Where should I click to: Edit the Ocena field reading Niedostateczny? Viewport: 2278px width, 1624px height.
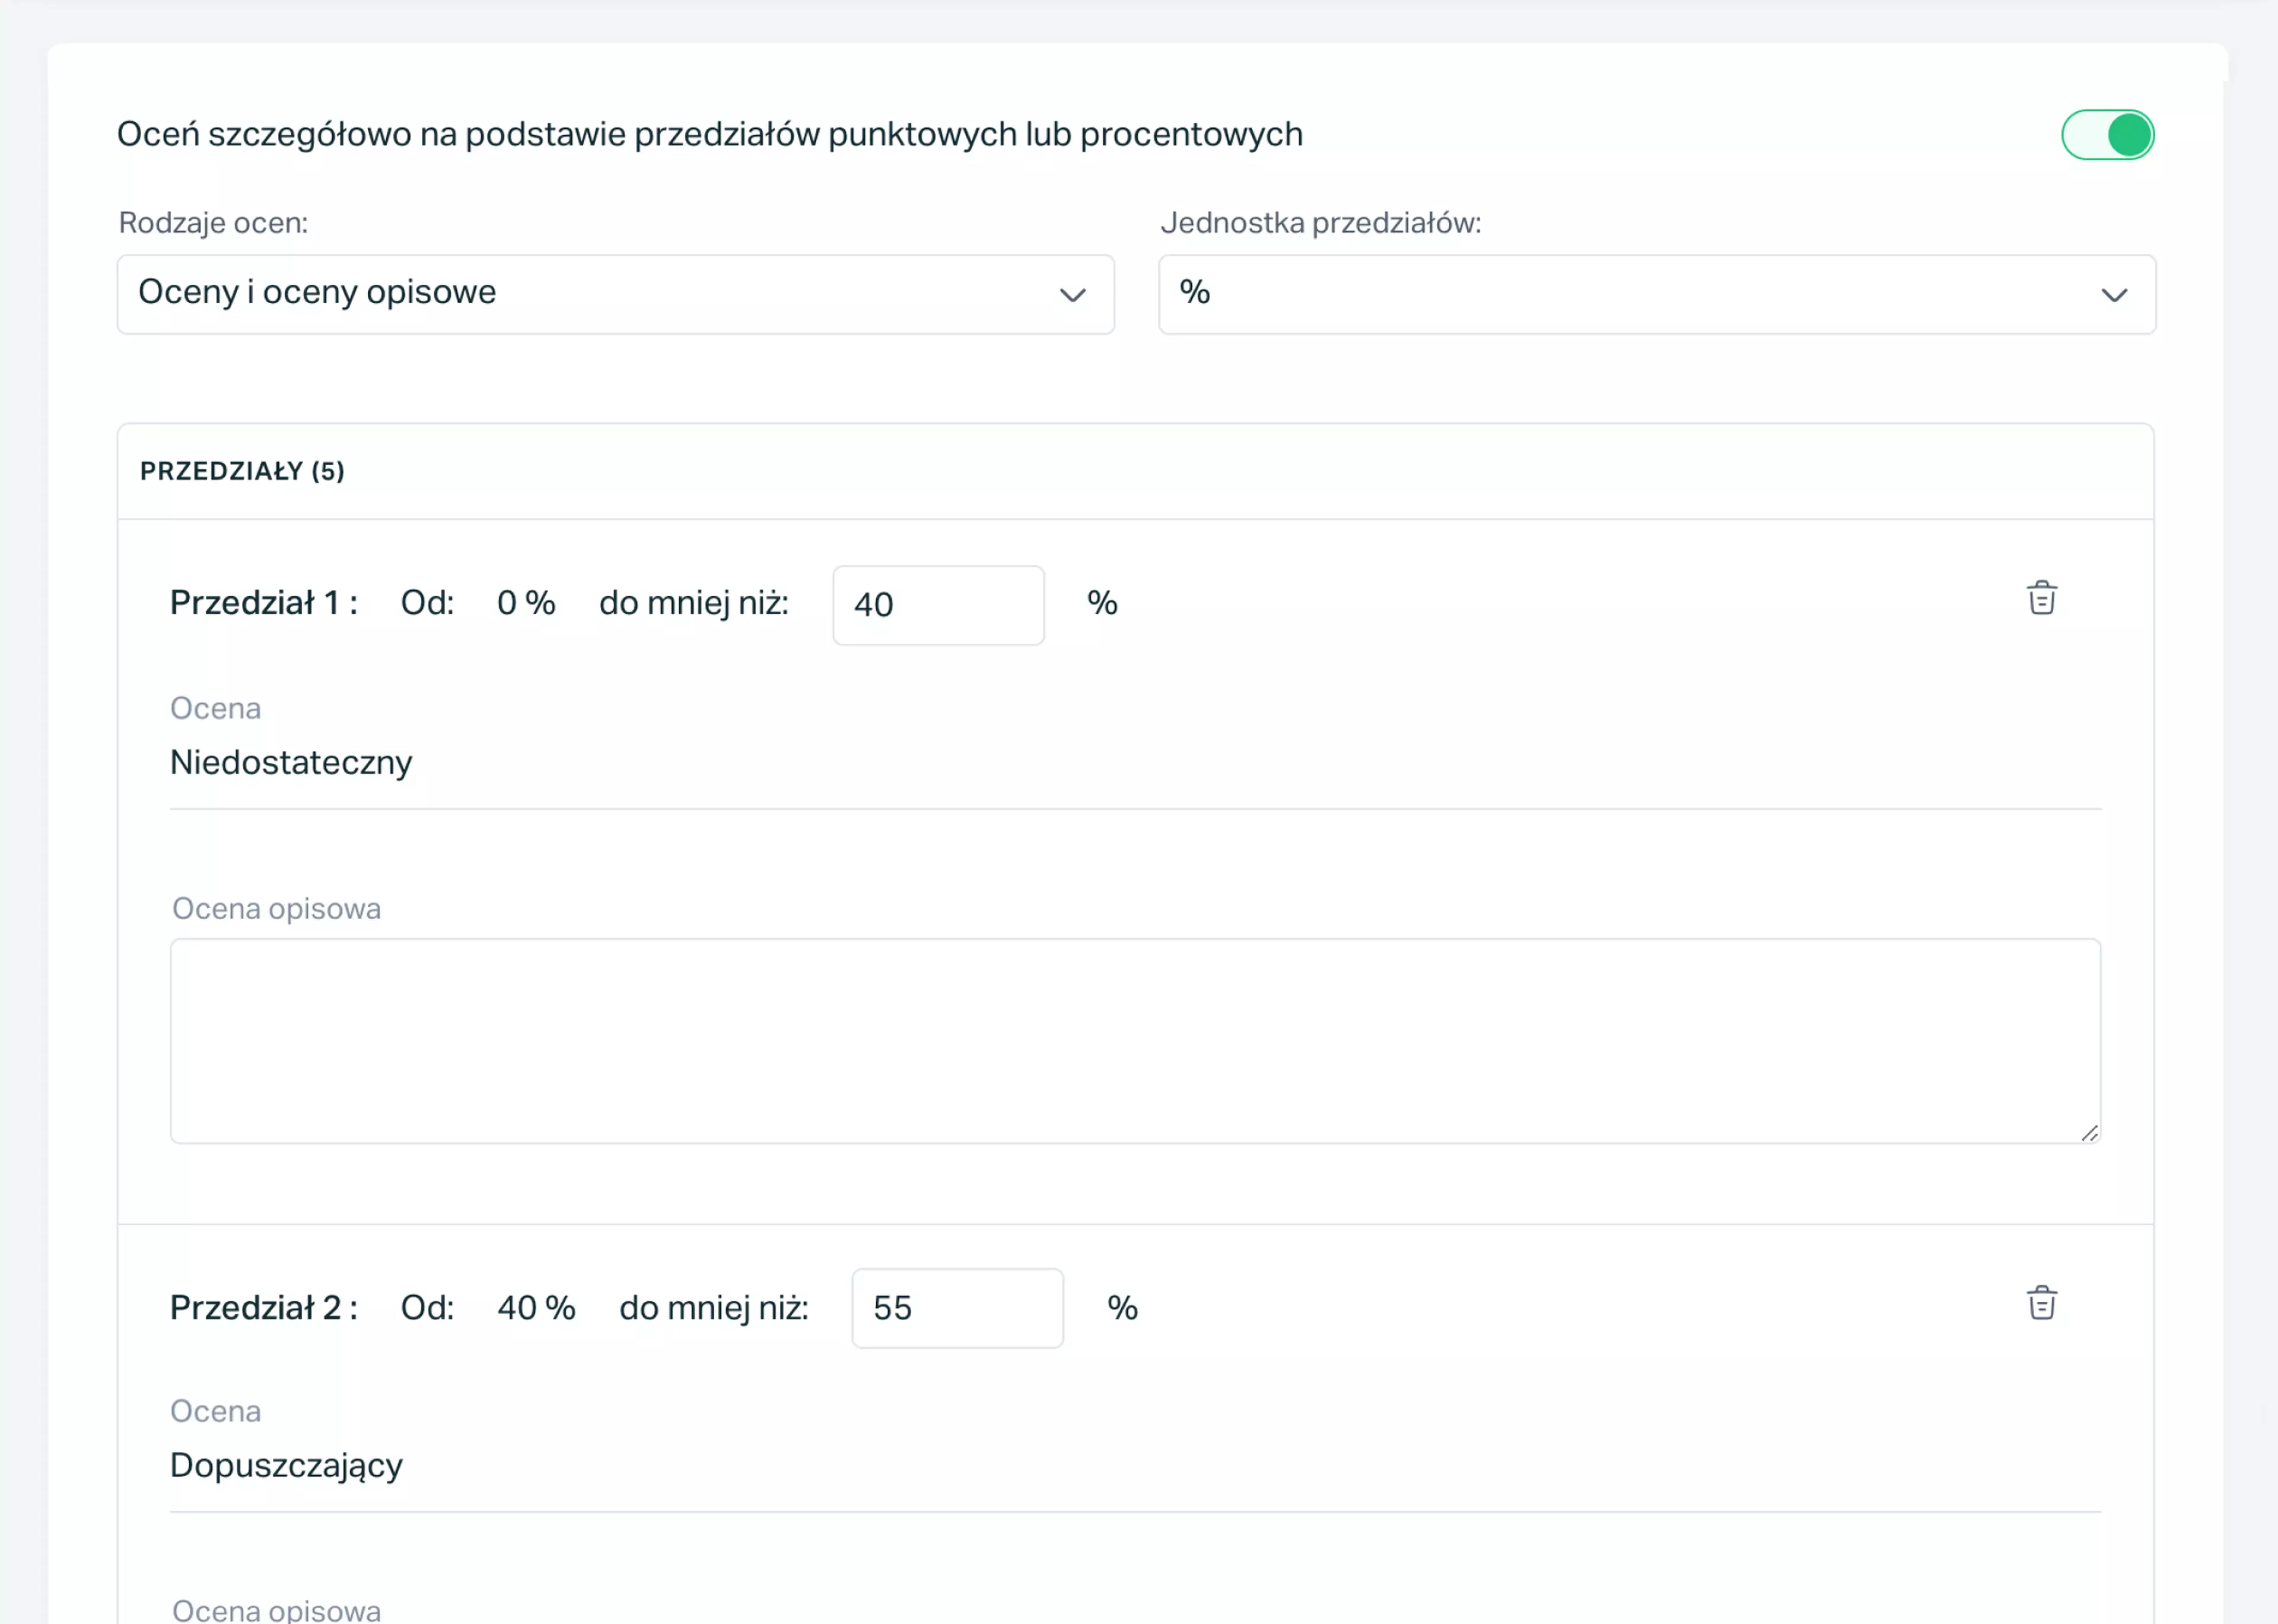coord(1135,763)
